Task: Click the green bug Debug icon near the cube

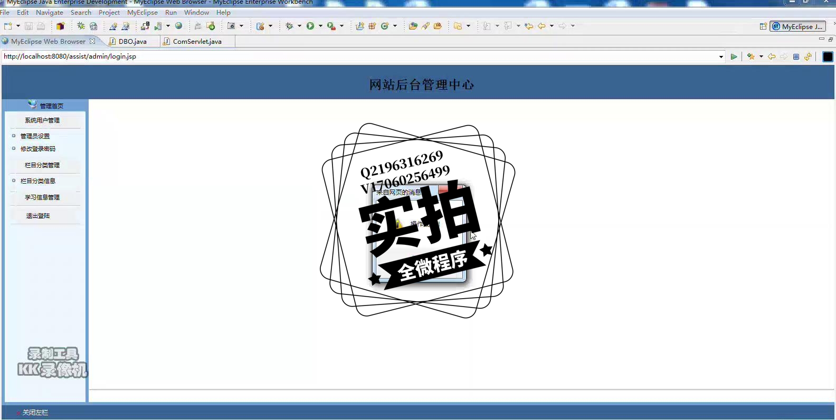Action: [81, 26]
